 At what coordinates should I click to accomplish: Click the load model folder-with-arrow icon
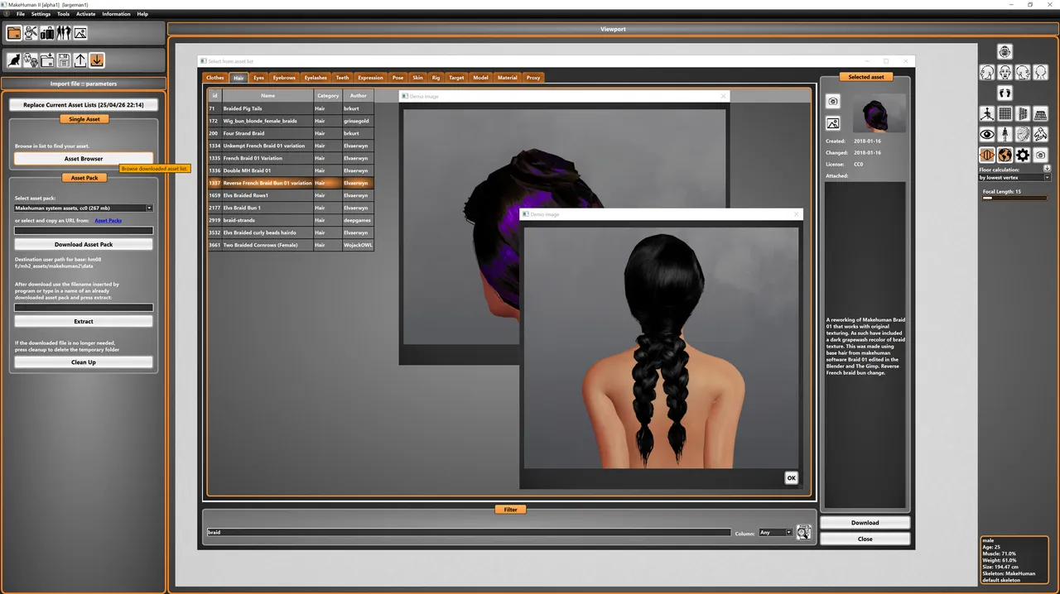tap(47, 60)
